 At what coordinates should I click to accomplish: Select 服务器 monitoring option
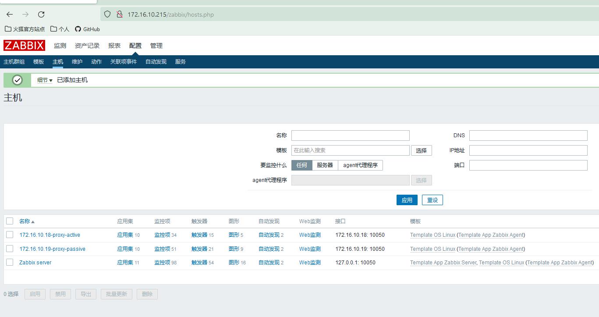click(x=325, y=165)
